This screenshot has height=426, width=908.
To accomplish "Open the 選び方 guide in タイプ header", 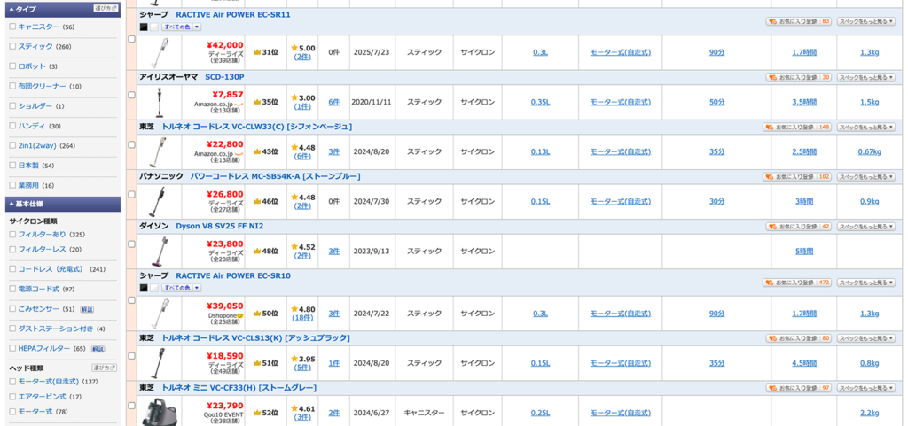I will pyautogui.click(x=106, y=9).
